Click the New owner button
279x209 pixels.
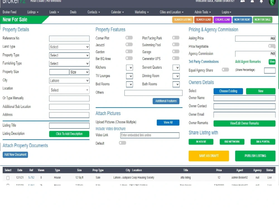tap(261, 91)
